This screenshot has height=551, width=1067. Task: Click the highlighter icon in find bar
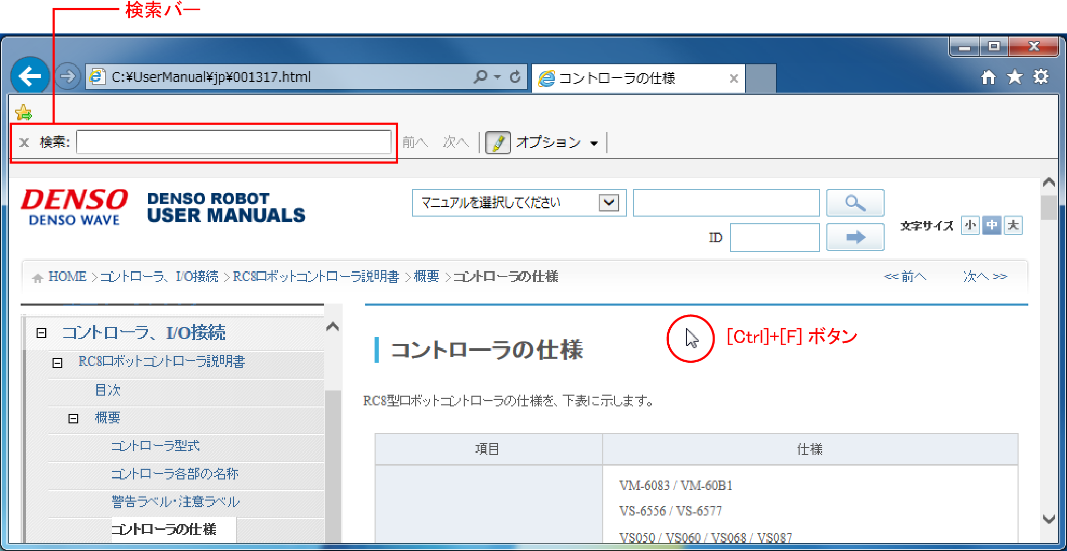click(x=498, y=143)
